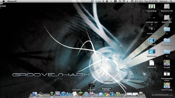175x98 pixels.
Task: Open Finder from the Dock
Action: pyautogui.click(x=35, y=94)
